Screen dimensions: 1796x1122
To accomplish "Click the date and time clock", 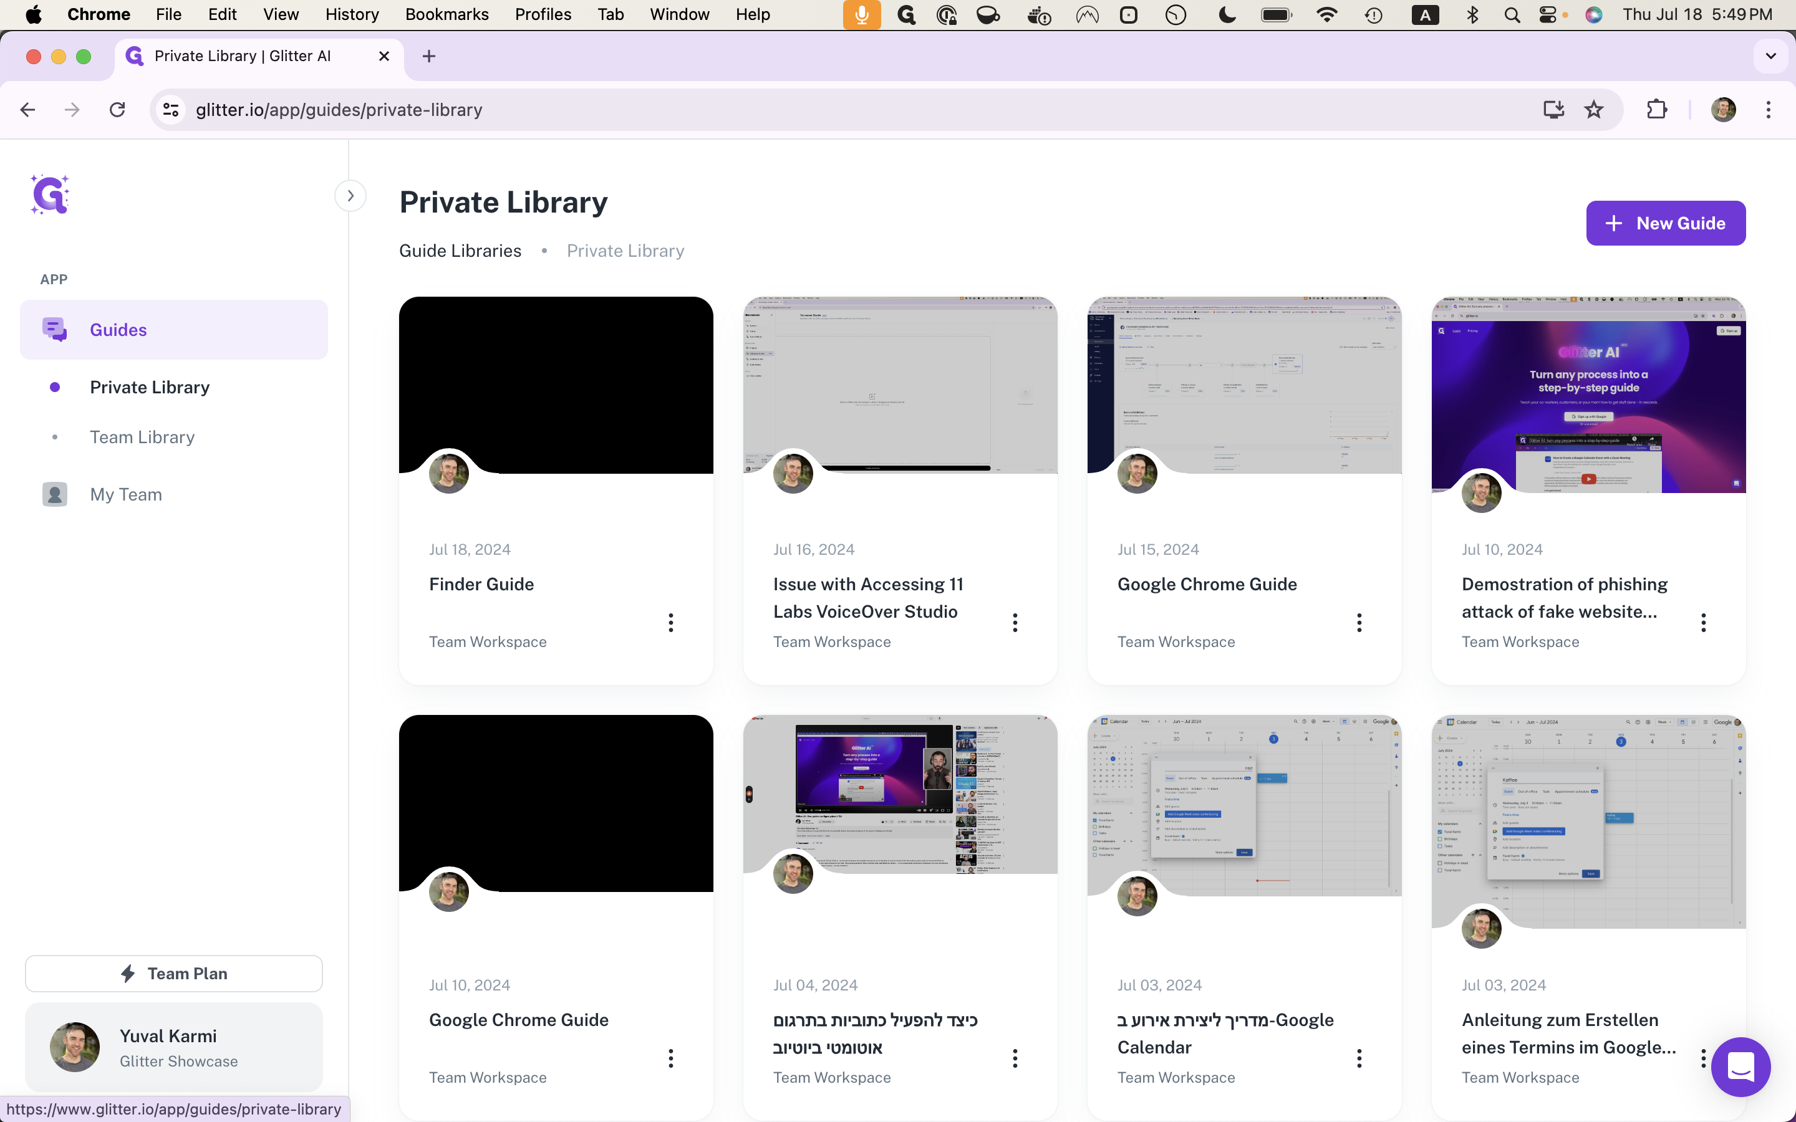I will coord(1697,14).
